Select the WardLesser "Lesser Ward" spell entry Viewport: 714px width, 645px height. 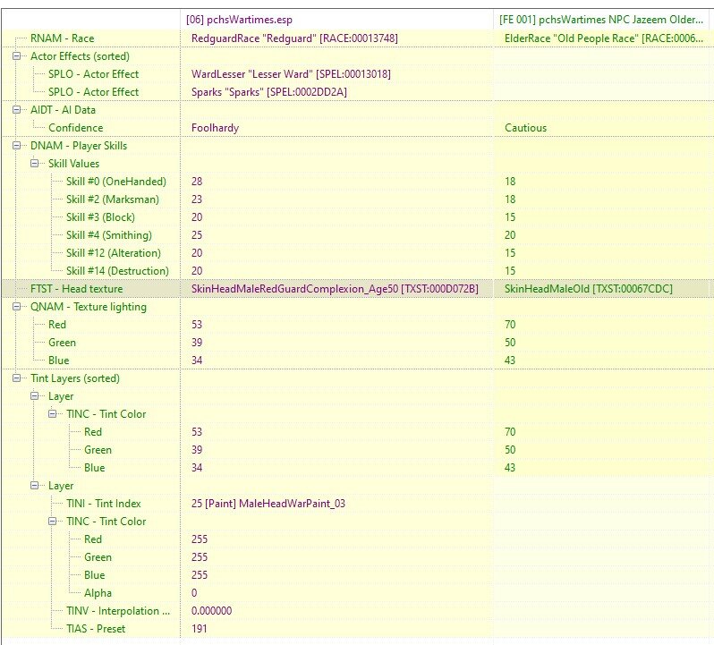[x=291, y=74]
